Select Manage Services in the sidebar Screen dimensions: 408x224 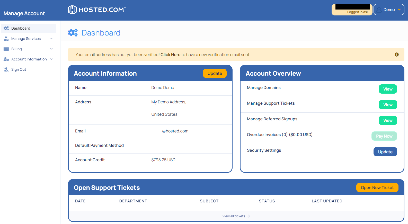coord(29,39)
